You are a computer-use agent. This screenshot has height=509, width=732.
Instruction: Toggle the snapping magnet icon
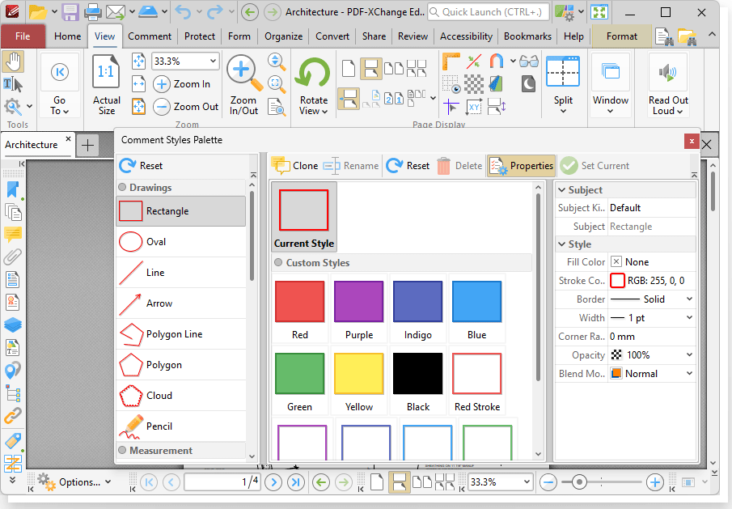click(497, 62)
